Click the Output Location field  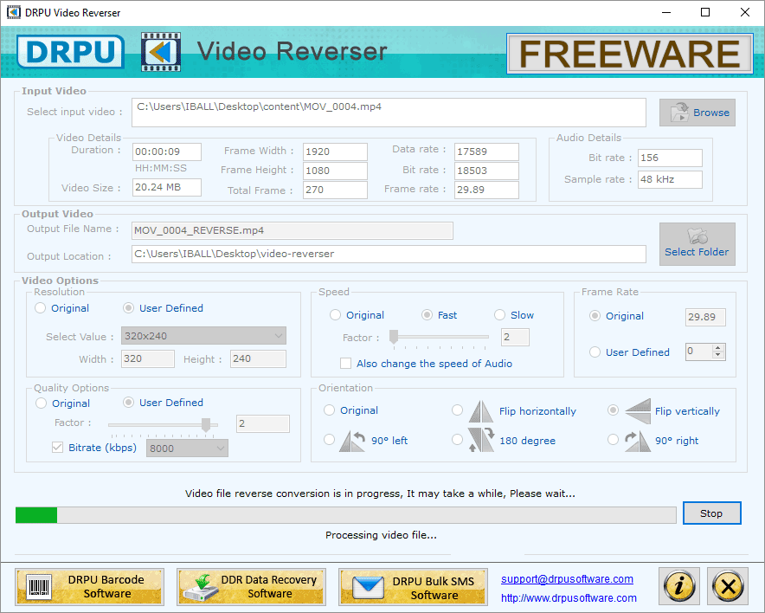coord(389,254)
